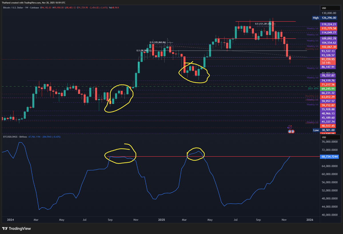Click the 109,092.78 price level label
Image resolution: width=343 pixels, height=234 pixels.
[328, 38]
